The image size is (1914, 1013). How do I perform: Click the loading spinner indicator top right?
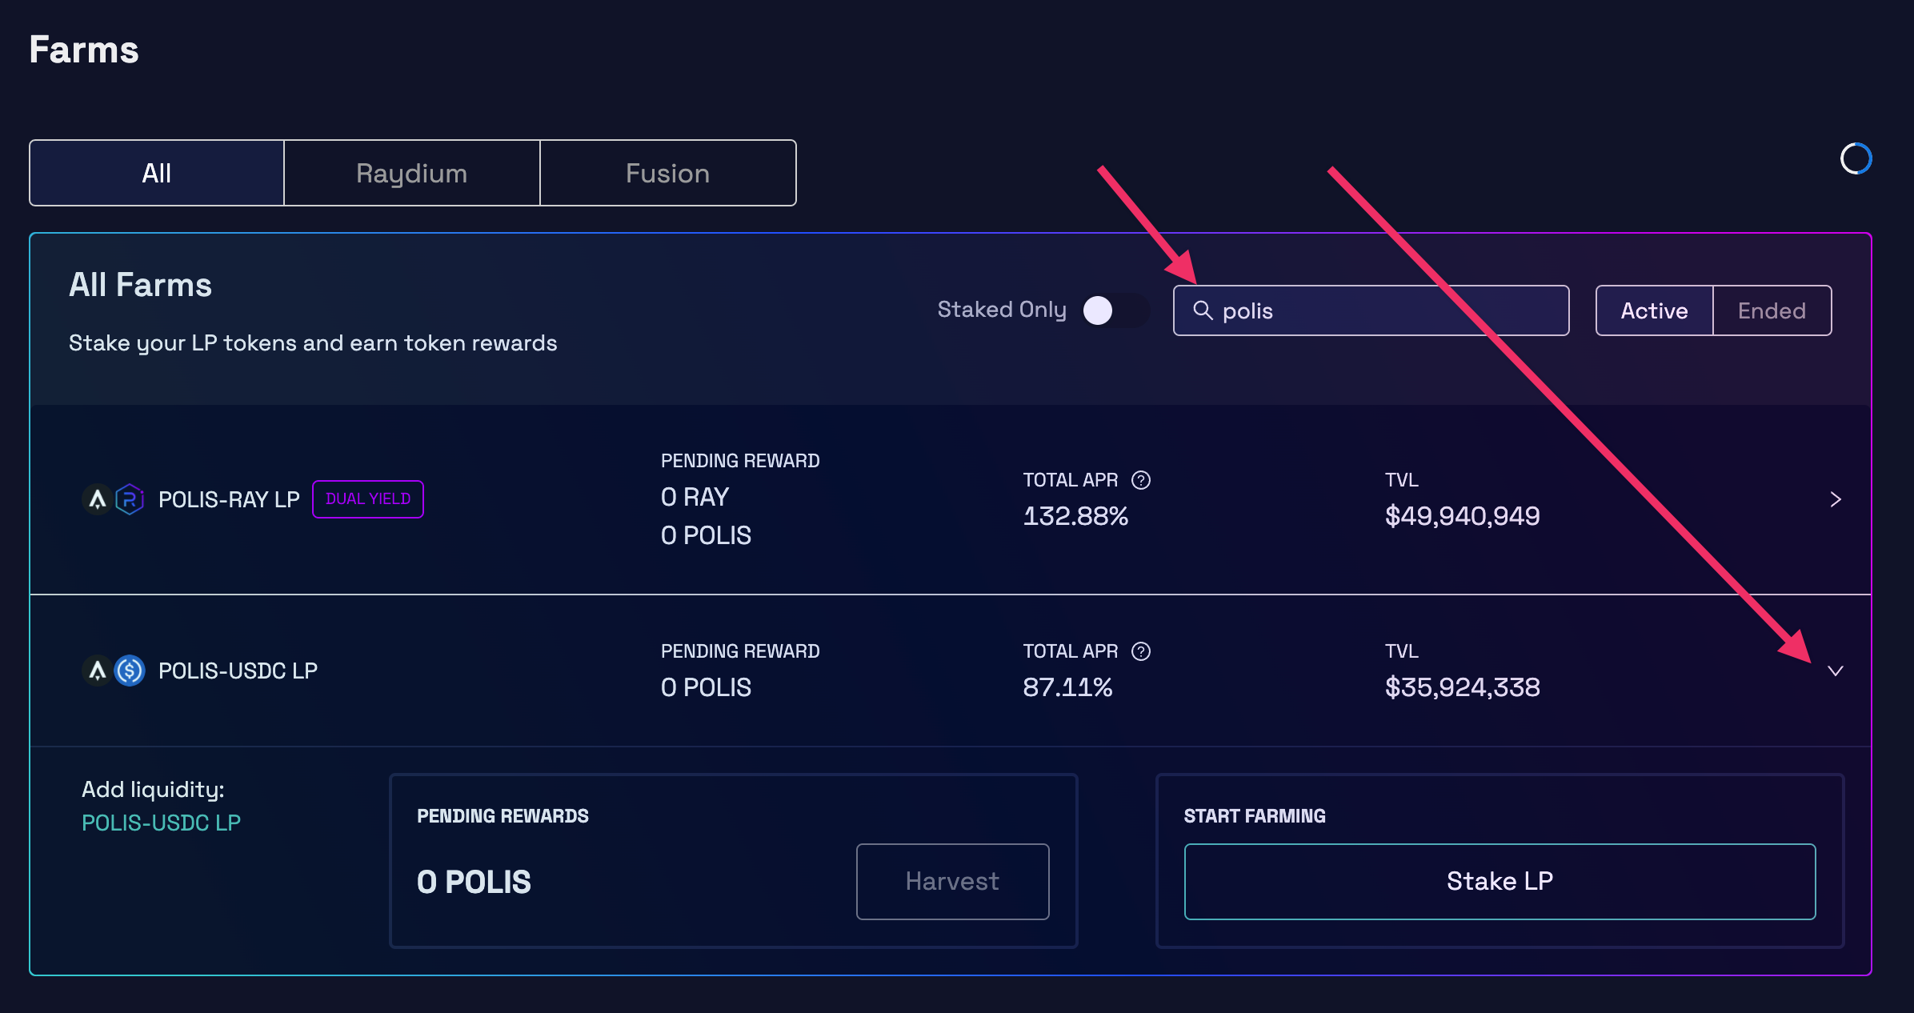[x=1857, y=158]
